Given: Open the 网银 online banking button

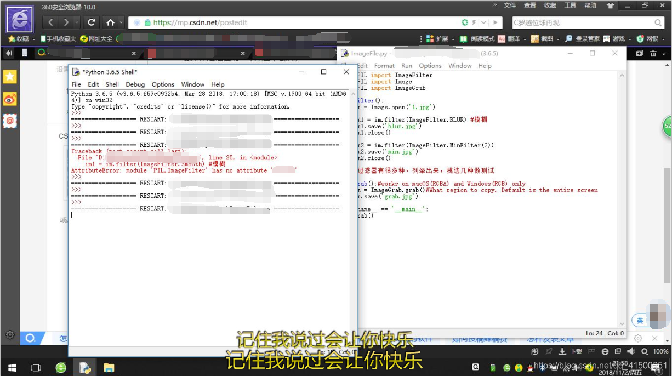Looking at the screenshot, I should pyautogui.click(x=647, y=39).
